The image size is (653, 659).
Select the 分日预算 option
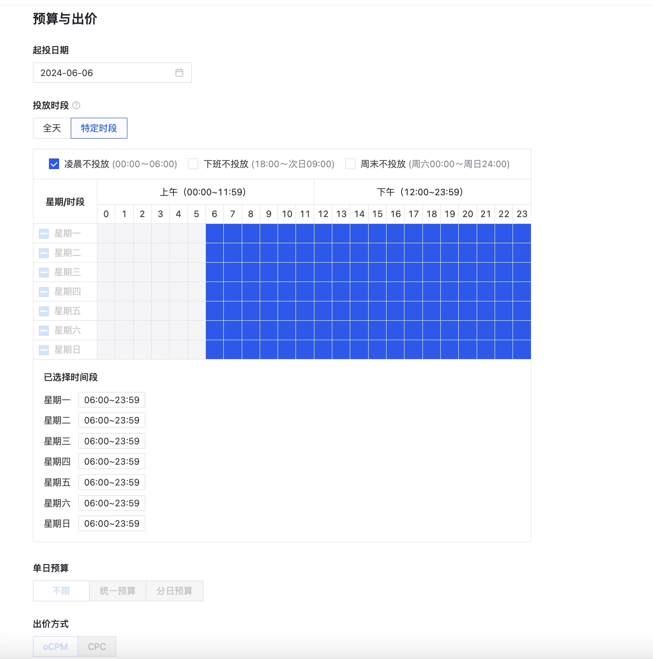coord(175,591)
